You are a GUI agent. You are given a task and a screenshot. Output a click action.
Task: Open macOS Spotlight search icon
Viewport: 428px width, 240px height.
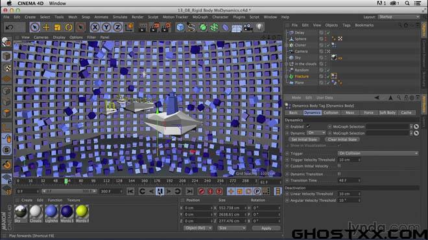tap(407, 3)
